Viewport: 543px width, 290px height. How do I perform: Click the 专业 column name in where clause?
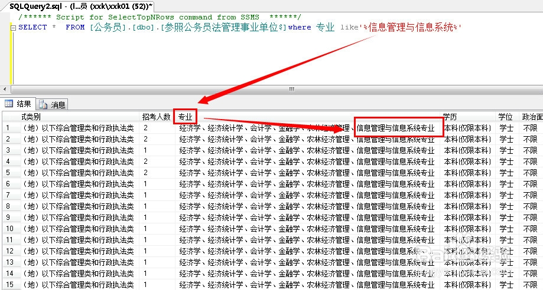point(325,27)
